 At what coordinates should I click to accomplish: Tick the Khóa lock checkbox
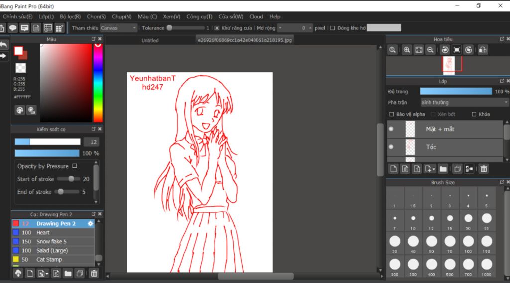click(x=474, y=114)
